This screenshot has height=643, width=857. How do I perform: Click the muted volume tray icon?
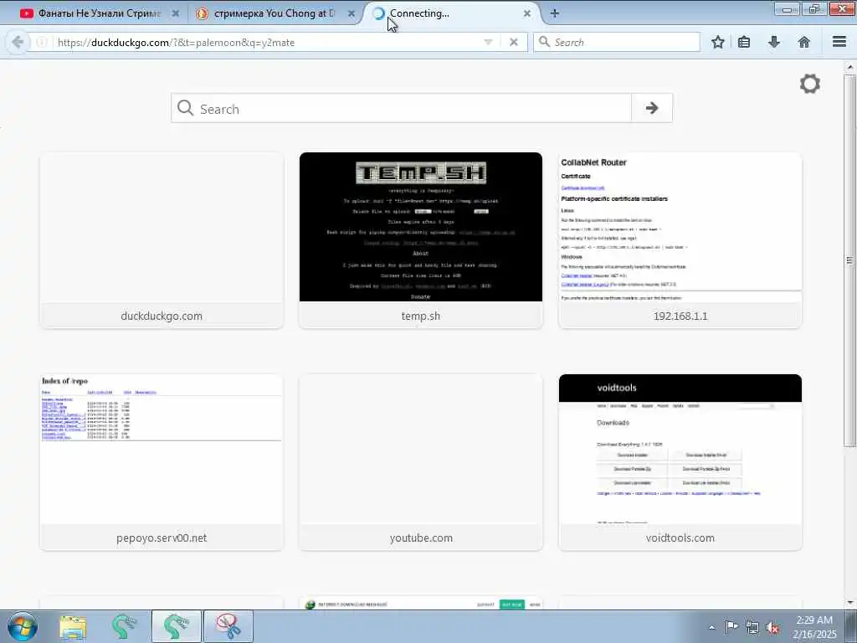click(x=772, y=627)
